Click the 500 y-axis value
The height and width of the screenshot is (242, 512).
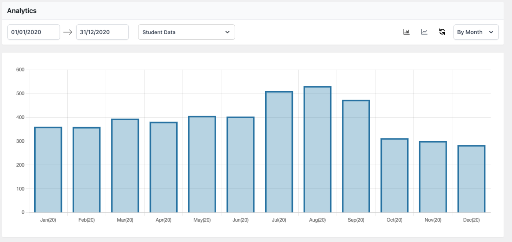21,93
